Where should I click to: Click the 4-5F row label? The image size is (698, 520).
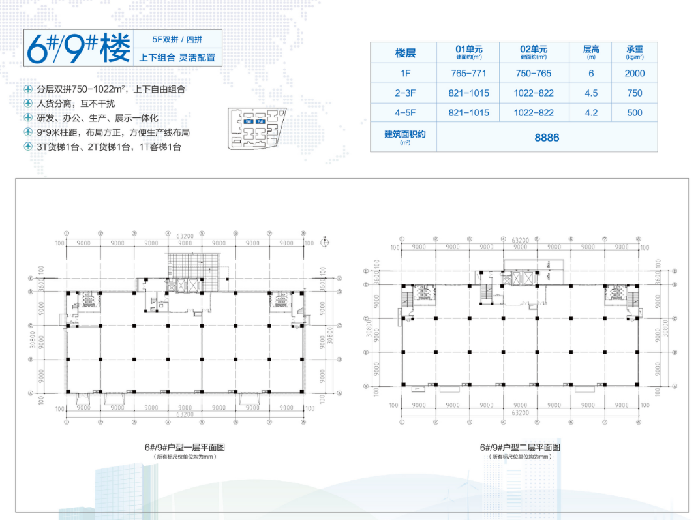coord(404,113)
